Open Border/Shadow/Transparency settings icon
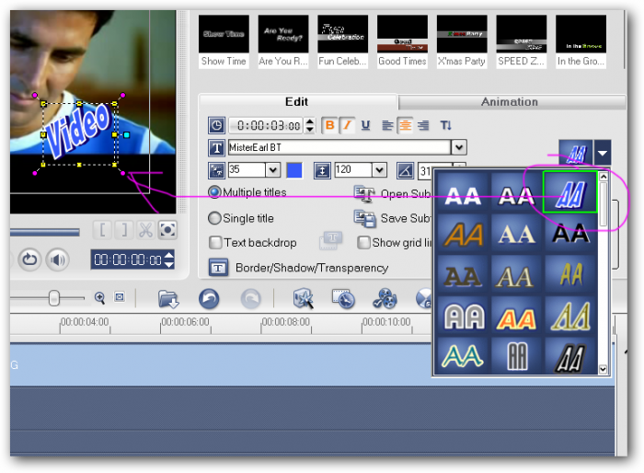This screenshot has height=473, width=644. click(x=219, y=268)
